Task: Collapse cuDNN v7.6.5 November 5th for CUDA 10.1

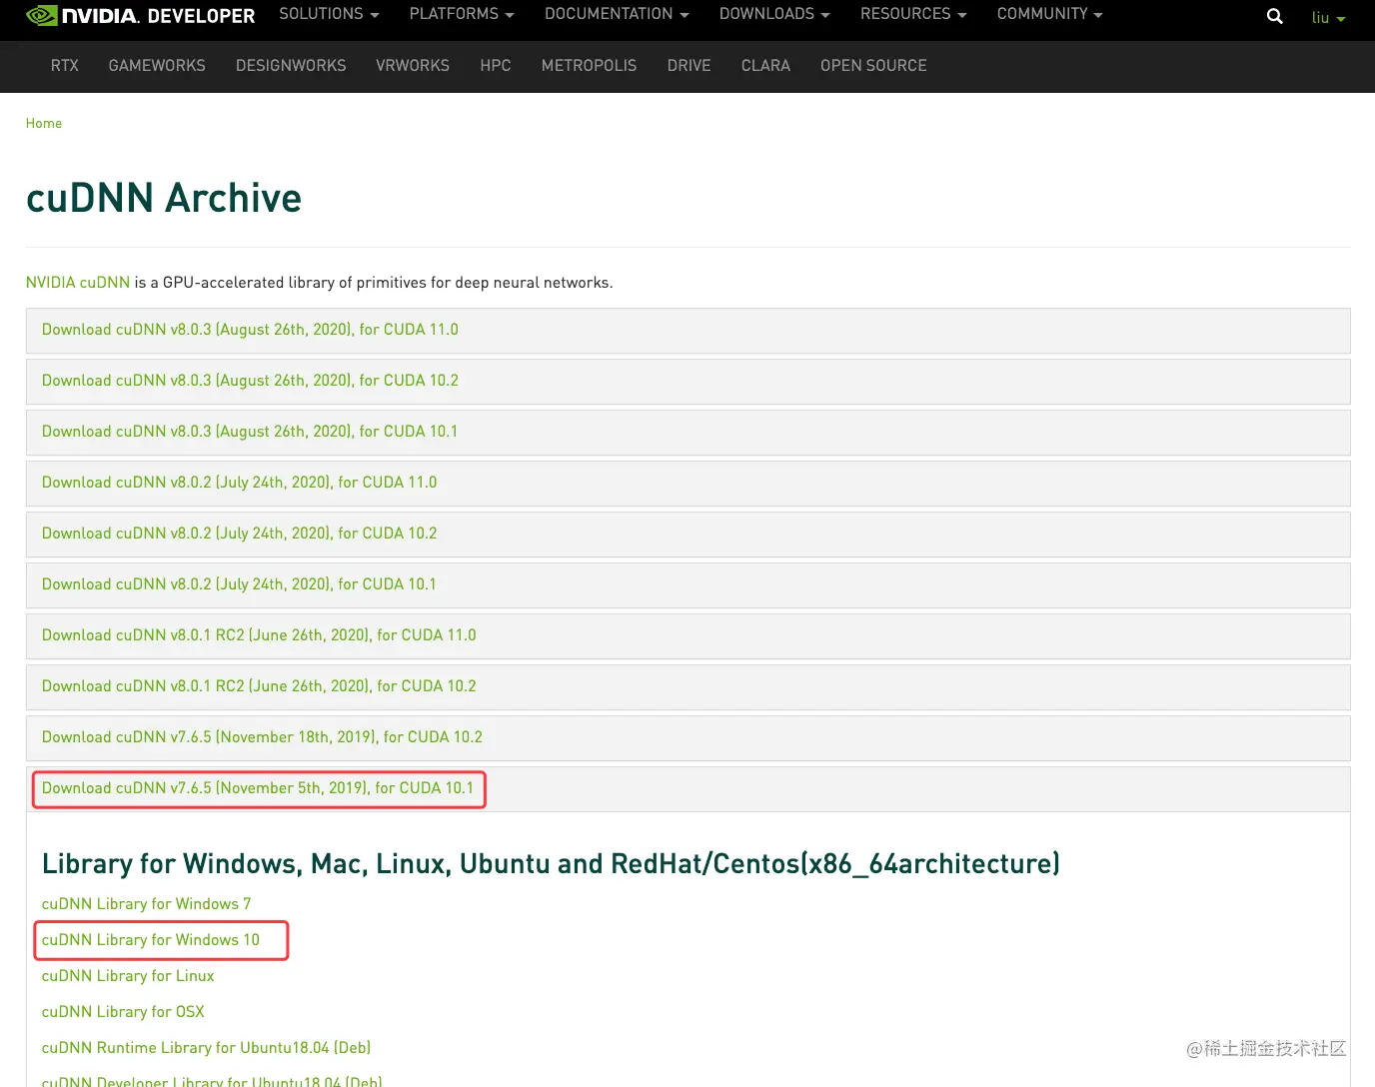Action: pos(687,789)
